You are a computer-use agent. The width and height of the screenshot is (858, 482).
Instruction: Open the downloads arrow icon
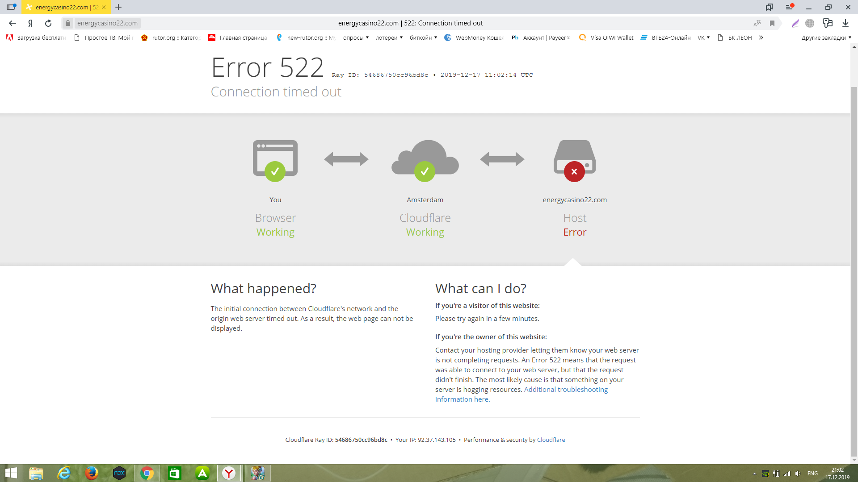pyautogui.click(x=845, y=23)
